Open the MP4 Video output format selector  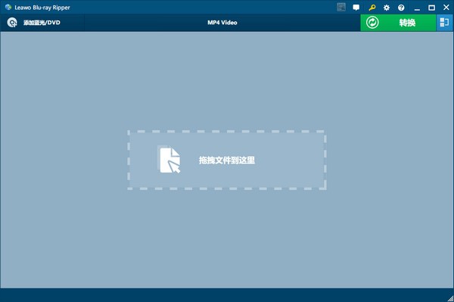(x=222, y=23)
